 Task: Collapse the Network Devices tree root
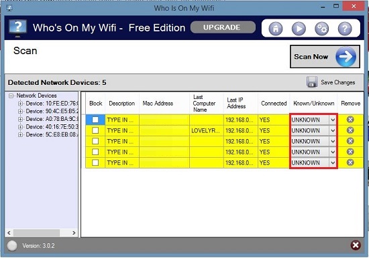[11, 96]
